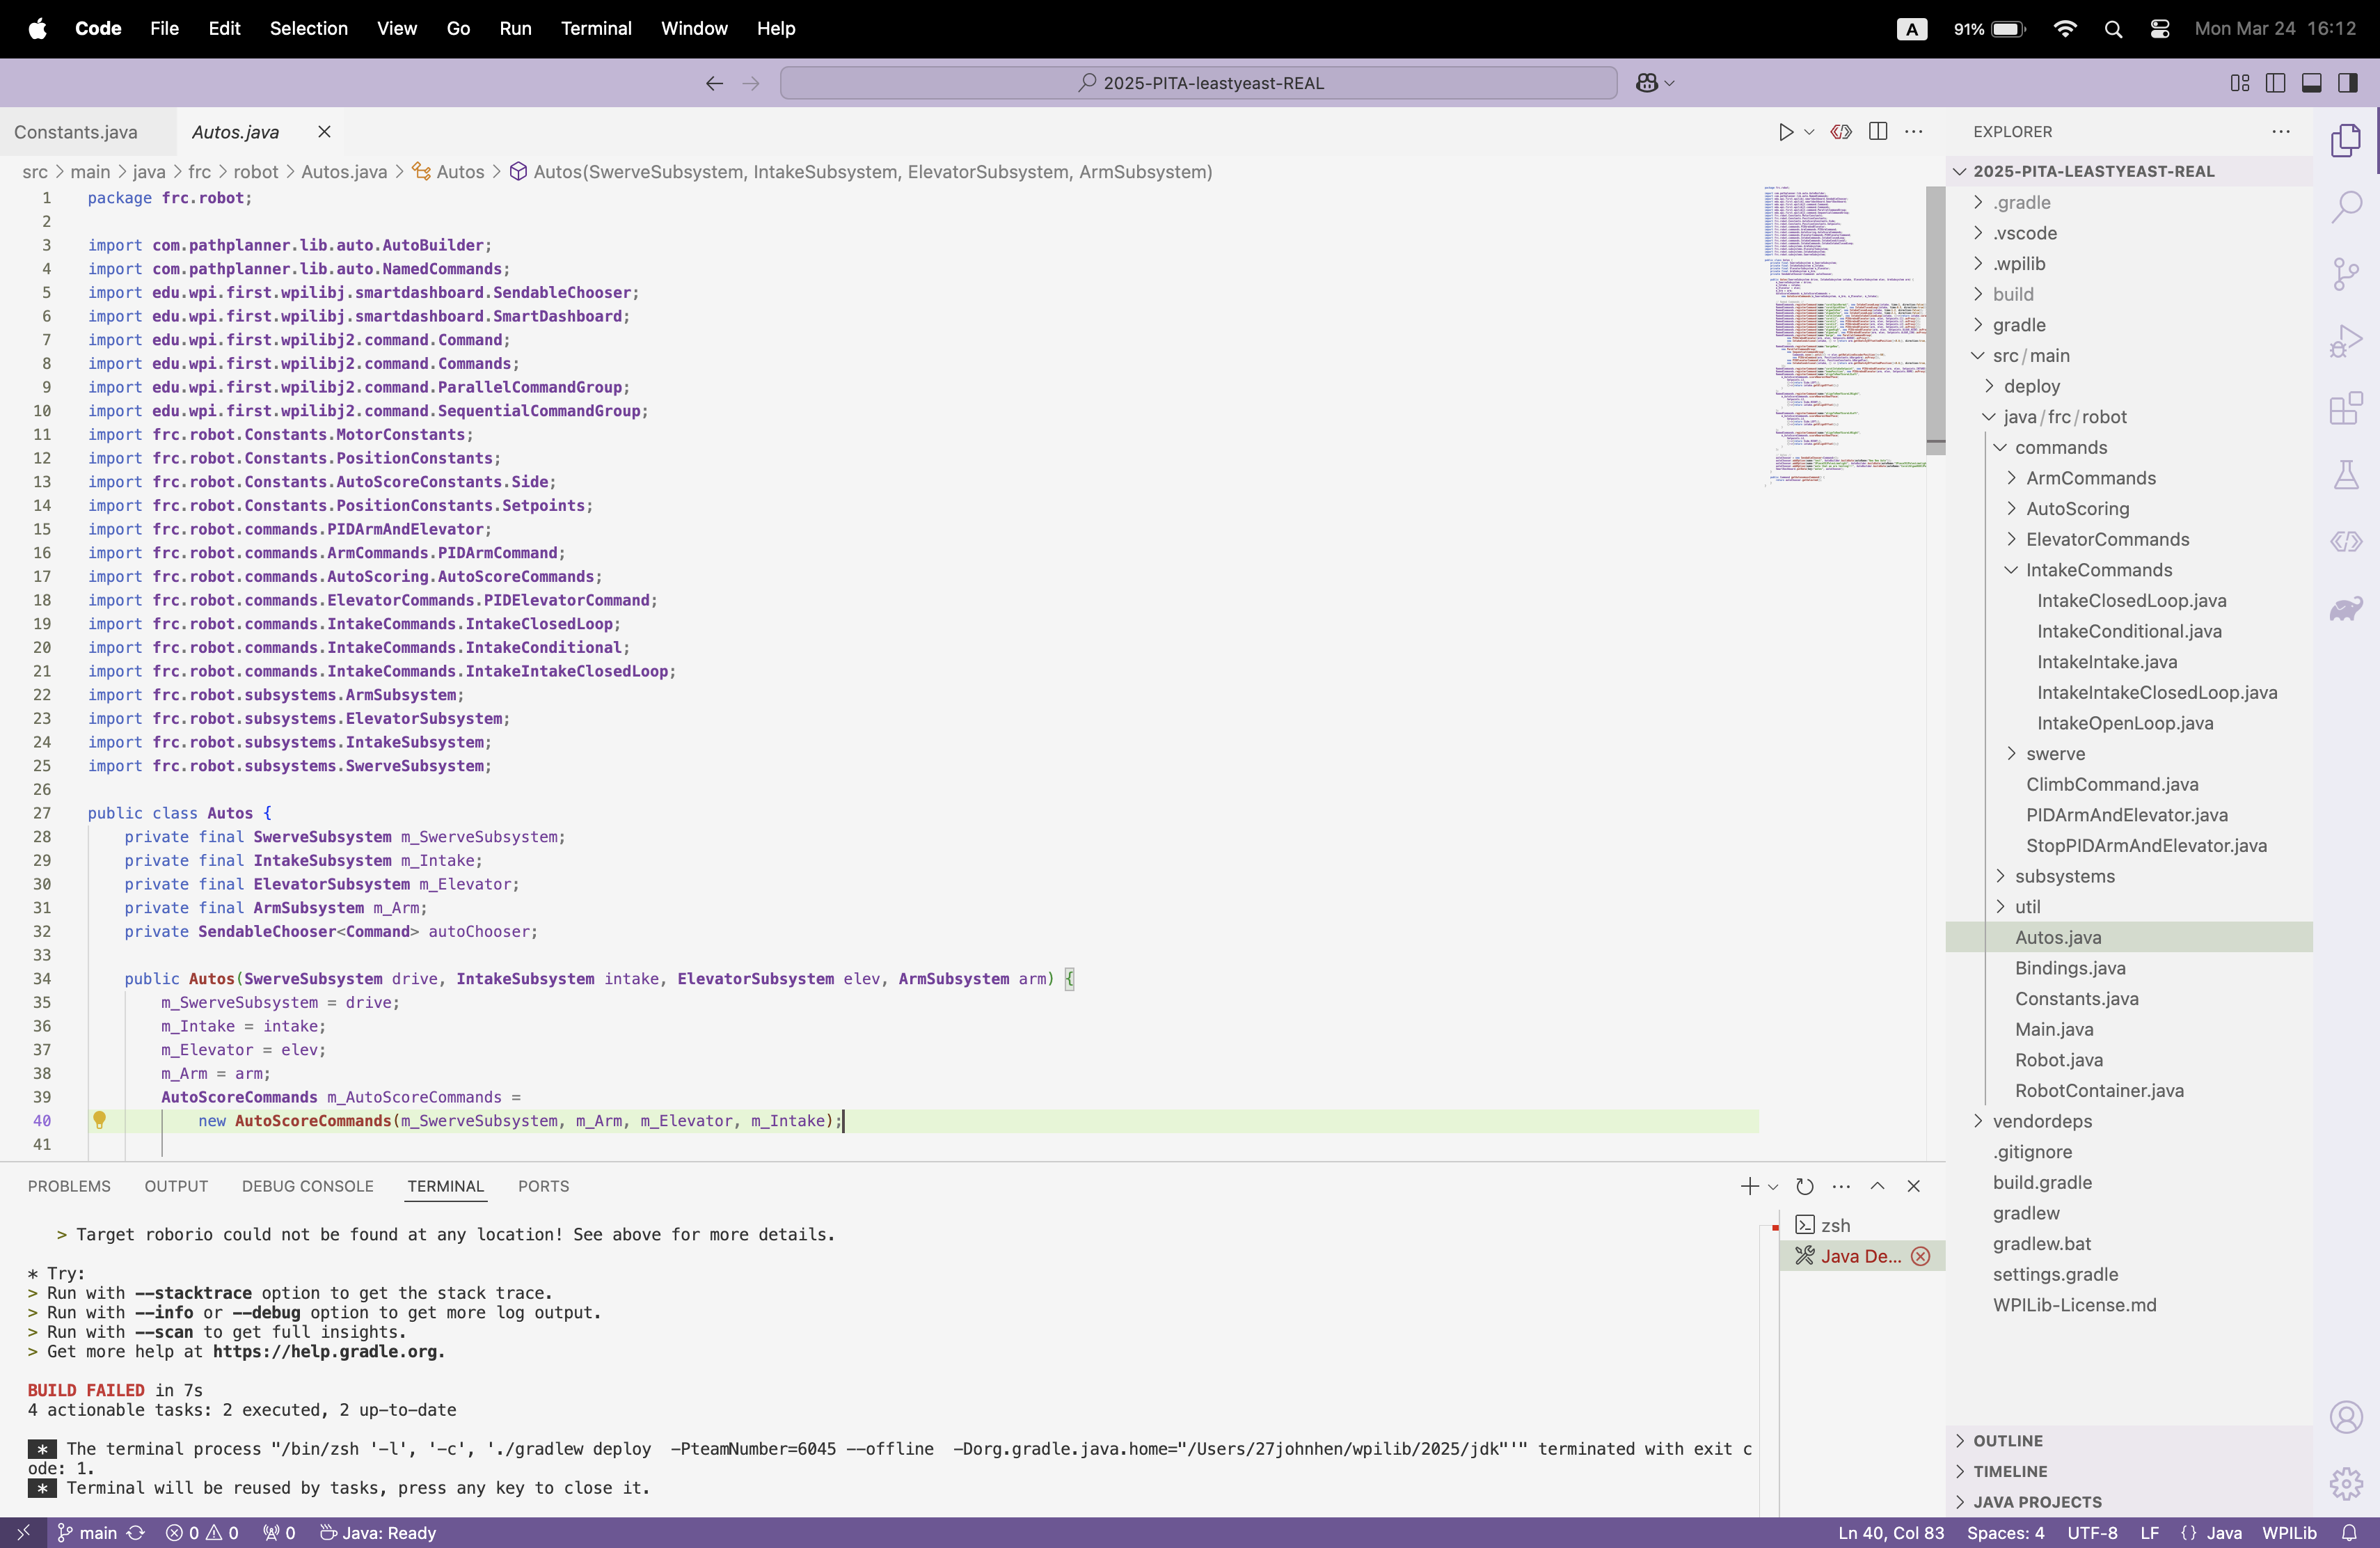This screenshot has height=1548, width=2380.
Task: Synchronize changes icon in status bar
Action: click(x=136, y=1533)
